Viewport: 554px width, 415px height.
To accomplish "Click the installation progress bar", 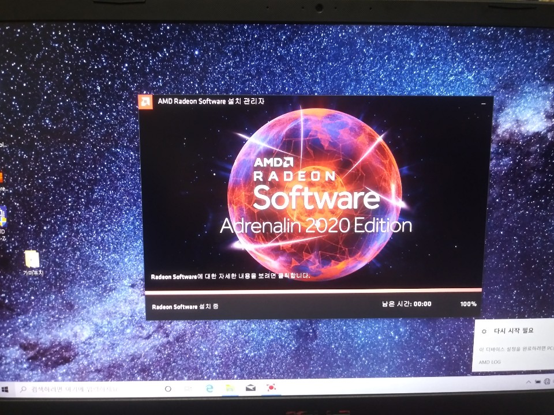I will click(313, 292).
